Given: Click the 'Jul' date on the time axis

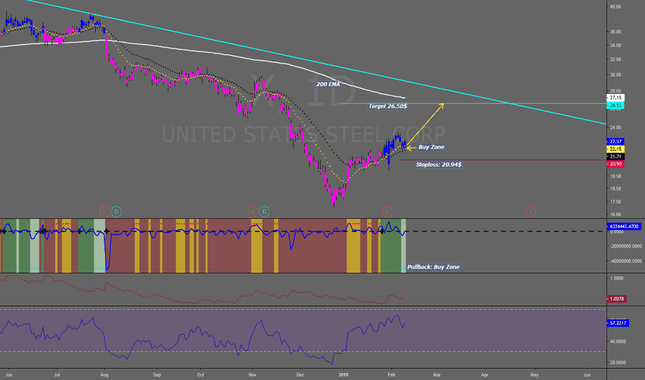Looking at the screenshot, I should (57, 374).
